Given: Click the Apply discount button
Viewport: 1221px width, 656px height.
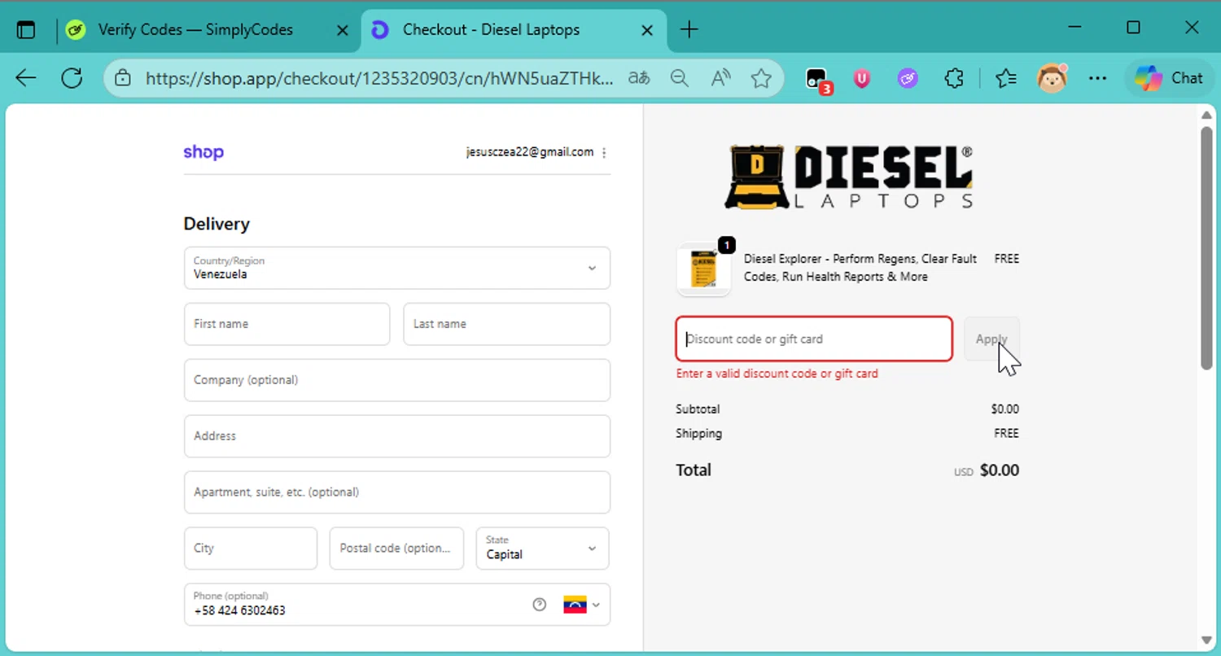Looking at the screenshot, I should (x=991, y=339).
